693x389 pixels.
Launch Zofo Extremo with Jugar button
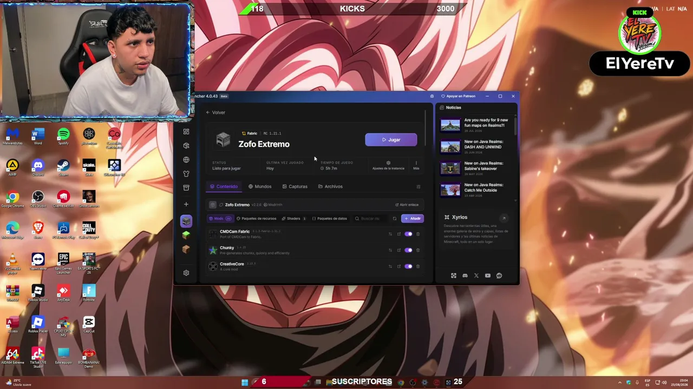click(391, 140)
